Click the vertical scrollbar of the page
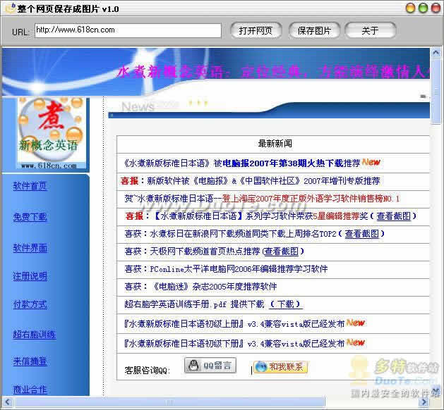 pos(436,211)
